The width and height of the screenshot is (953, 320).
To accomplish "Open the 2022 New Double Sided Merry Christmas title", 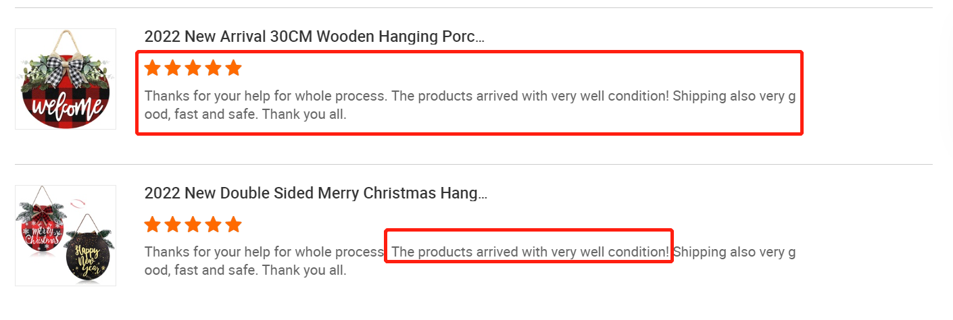I will (316, 194).
